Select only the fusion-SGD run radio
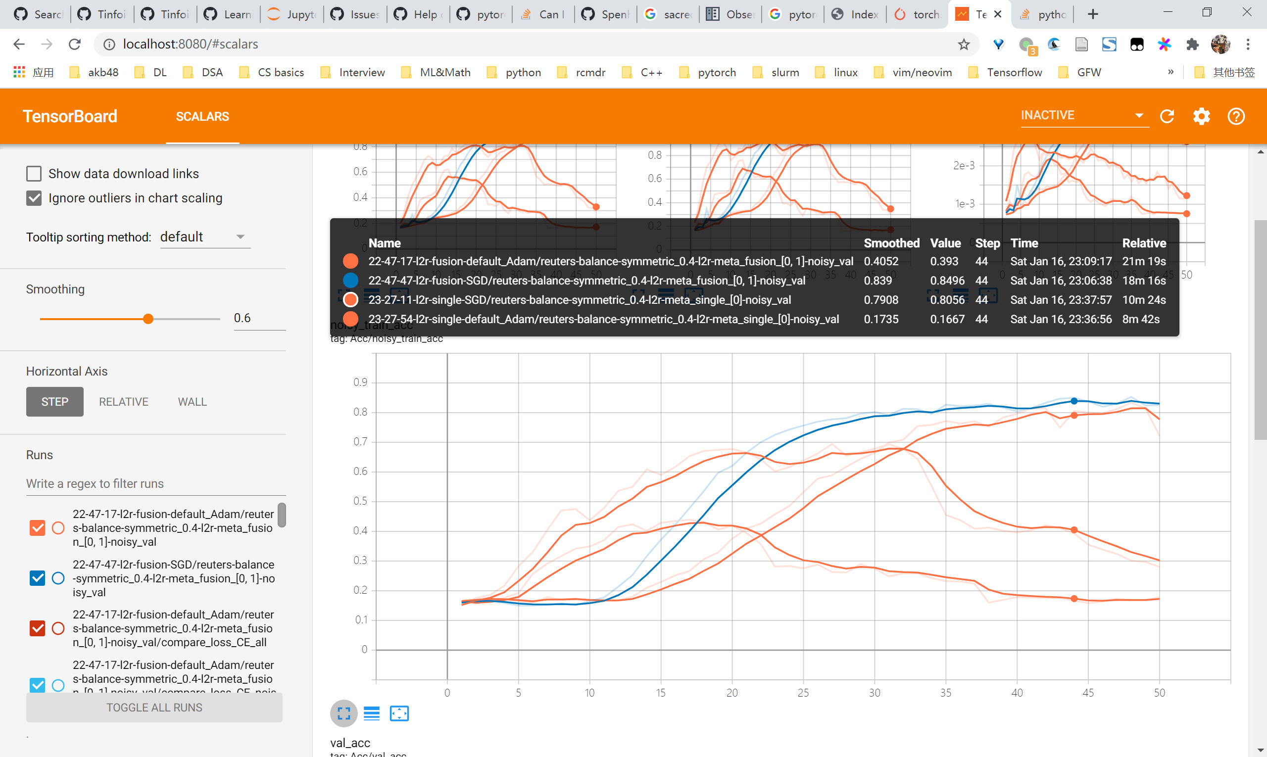The image size is (1267, 757). tap(58, 578)
